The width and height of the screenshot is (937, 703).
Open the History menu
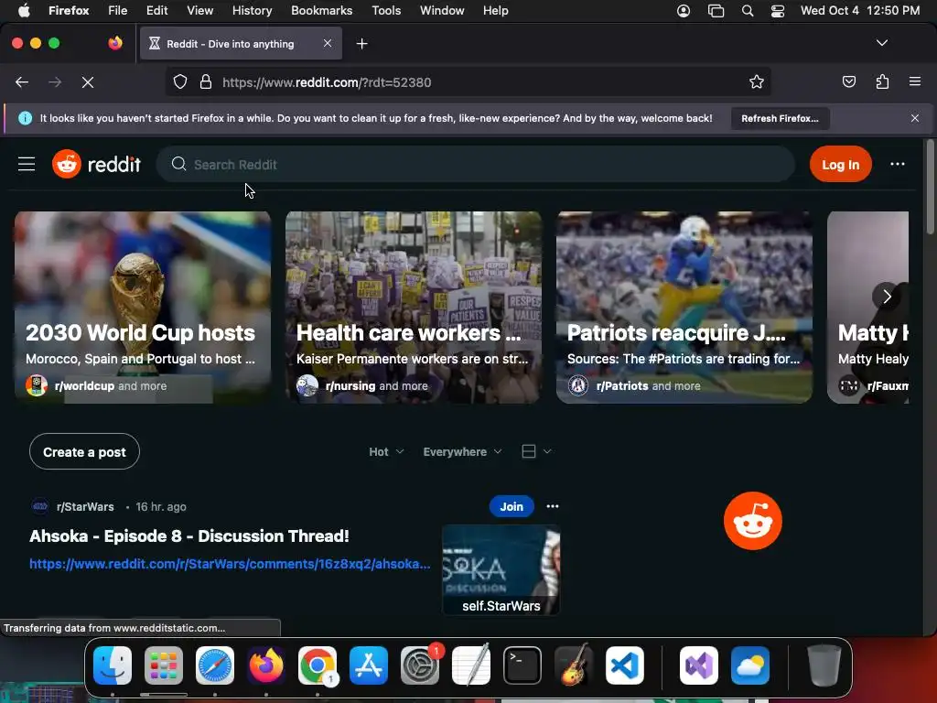[252, 11]
